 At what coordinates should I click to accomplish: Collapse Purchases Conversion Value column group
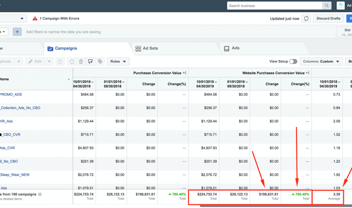[184, 73]
